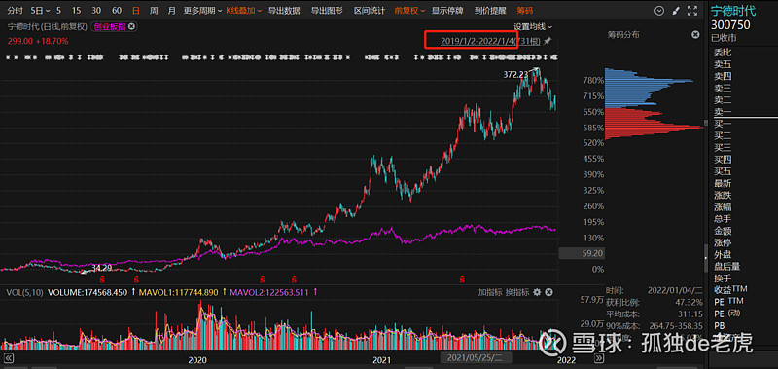Click 导出数据 button
The width and height of the screenshot is (778, 369).
(x=284, y=10)
